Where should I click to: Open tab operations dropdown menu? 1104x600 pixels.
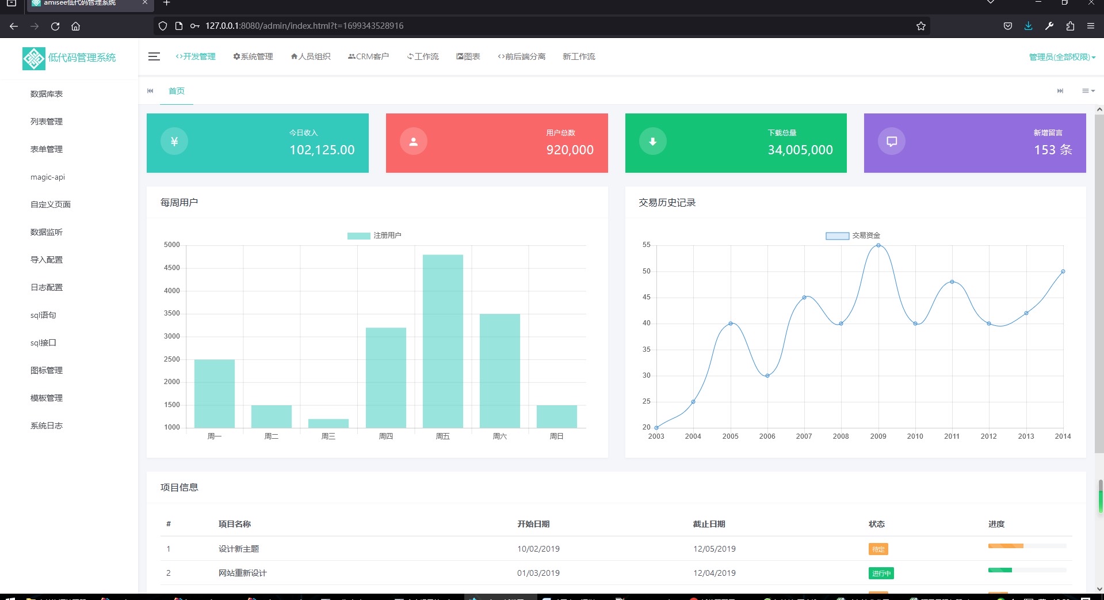point(1088,91)
